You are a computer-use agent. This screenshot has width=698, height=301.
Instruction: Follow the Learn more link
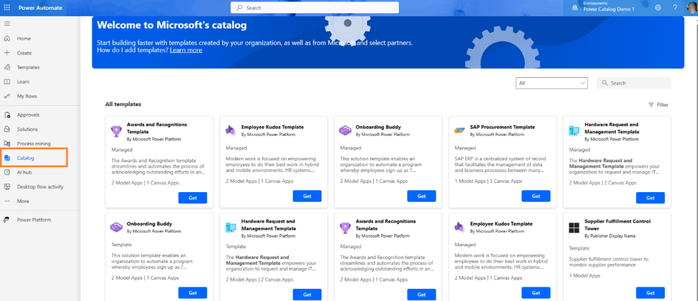click(186, 50)
